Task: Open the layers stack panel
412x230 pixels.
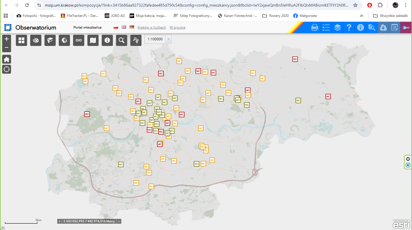Action: coord(338,27)
